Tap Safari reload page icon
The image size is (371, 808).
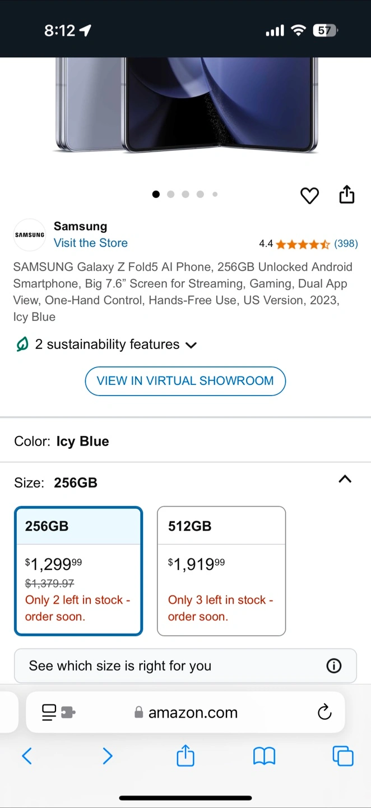tap(324, 713)
